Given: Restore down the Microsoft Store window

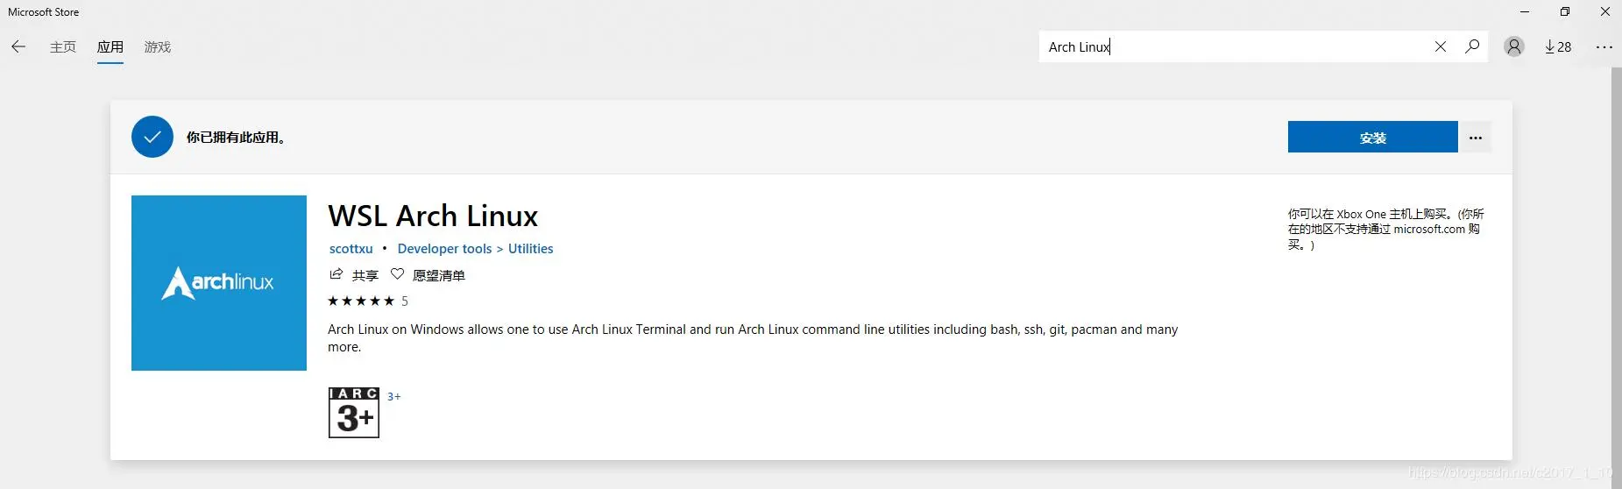Looking at the screenshot, I should point(1565,12).
